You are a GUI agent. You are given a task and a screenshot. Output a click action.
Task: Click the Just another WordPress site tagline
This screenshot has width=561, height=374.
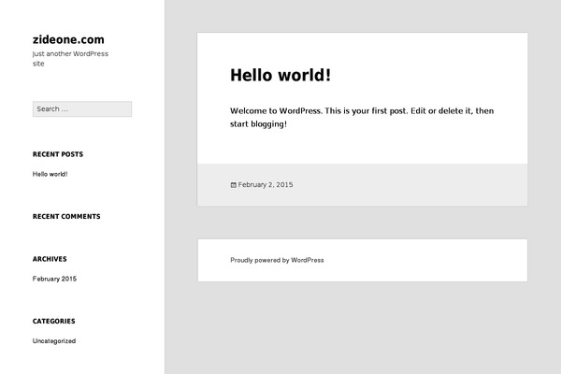pos(70,58)
